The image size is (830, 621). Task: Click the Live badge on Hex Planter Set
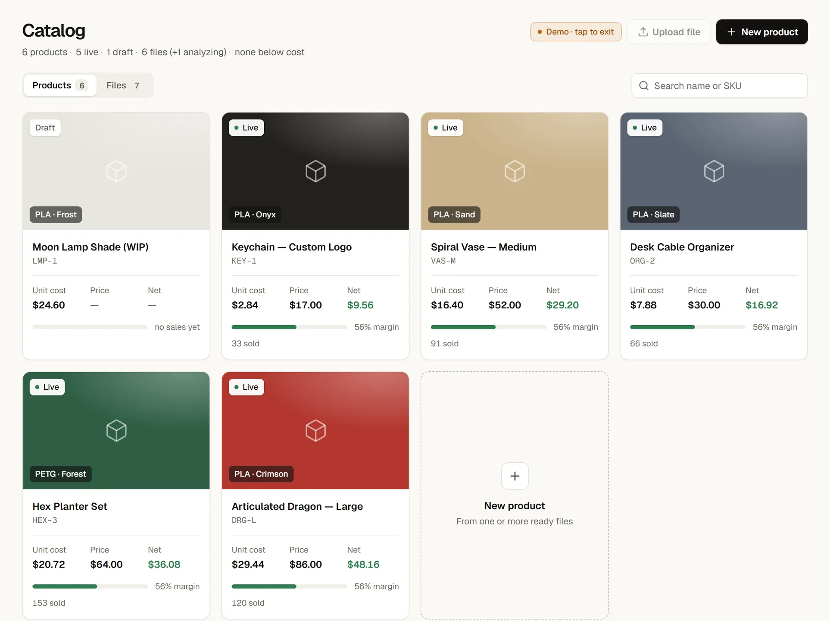click(47, 387)
